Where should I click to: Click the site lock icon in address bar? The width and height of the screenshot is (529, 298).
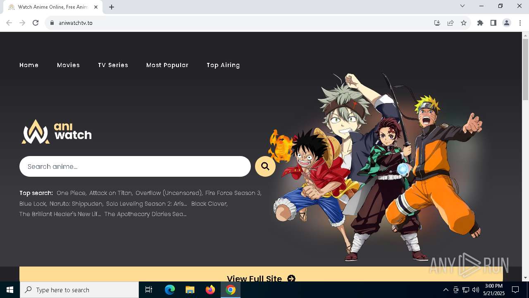[x=52, y=23]
